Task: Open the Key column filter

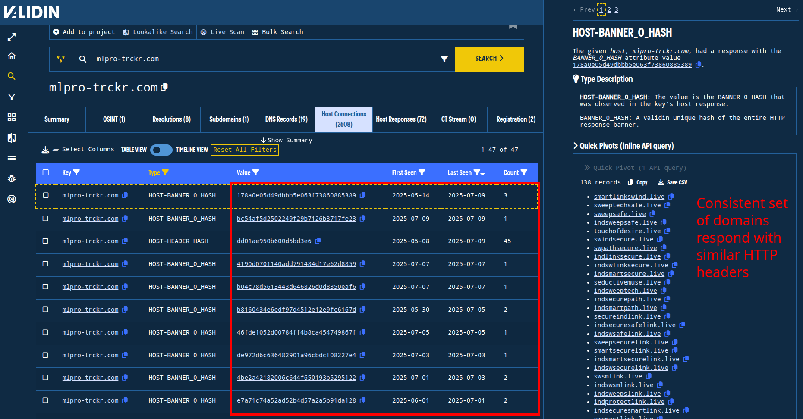Action: [x=76, y=172]
